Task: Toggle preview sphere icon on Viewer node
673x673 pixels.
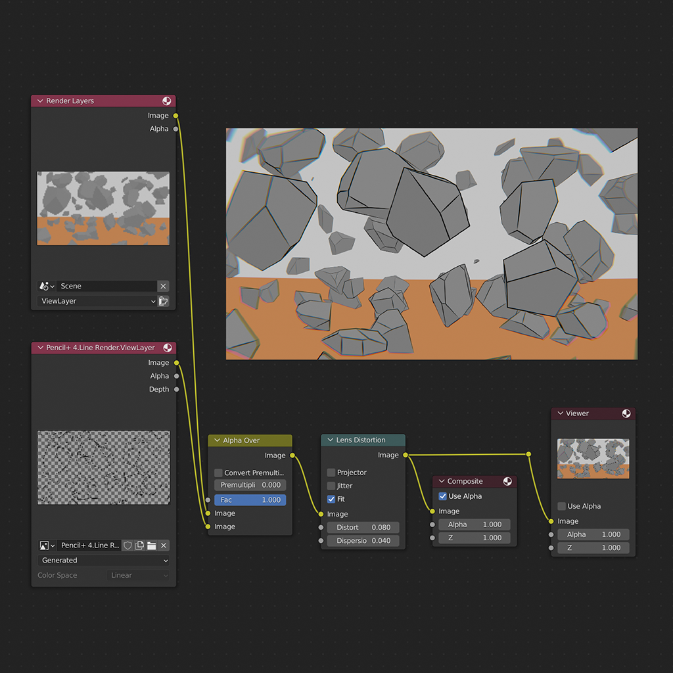Action: click(x=626, y=413)
